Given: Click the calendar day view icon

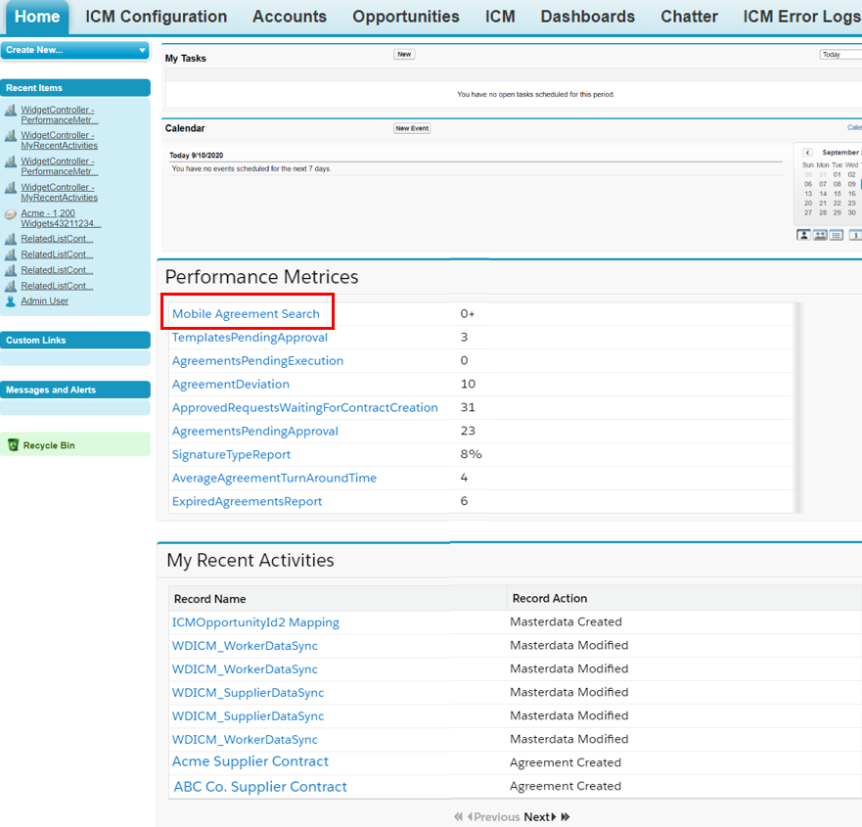Looking at the screenshot, I should (x=855, y=235).
